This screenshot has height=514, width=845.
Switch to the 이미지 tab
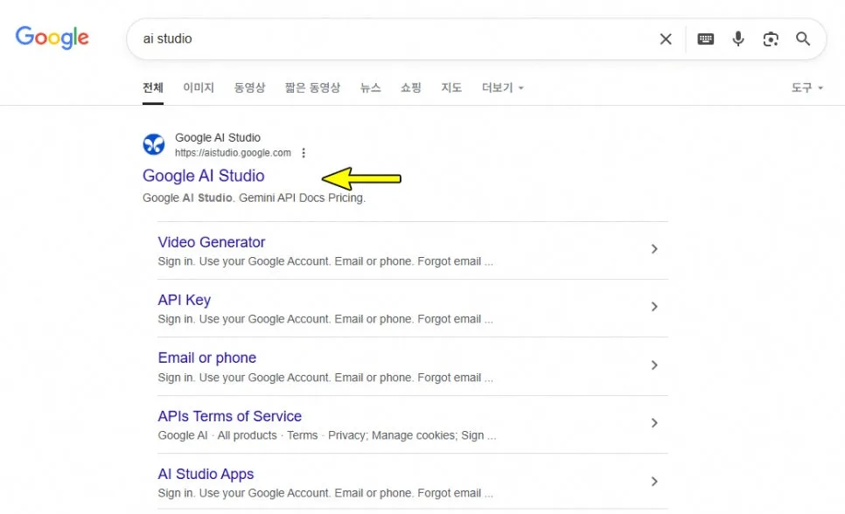[199, 87]
